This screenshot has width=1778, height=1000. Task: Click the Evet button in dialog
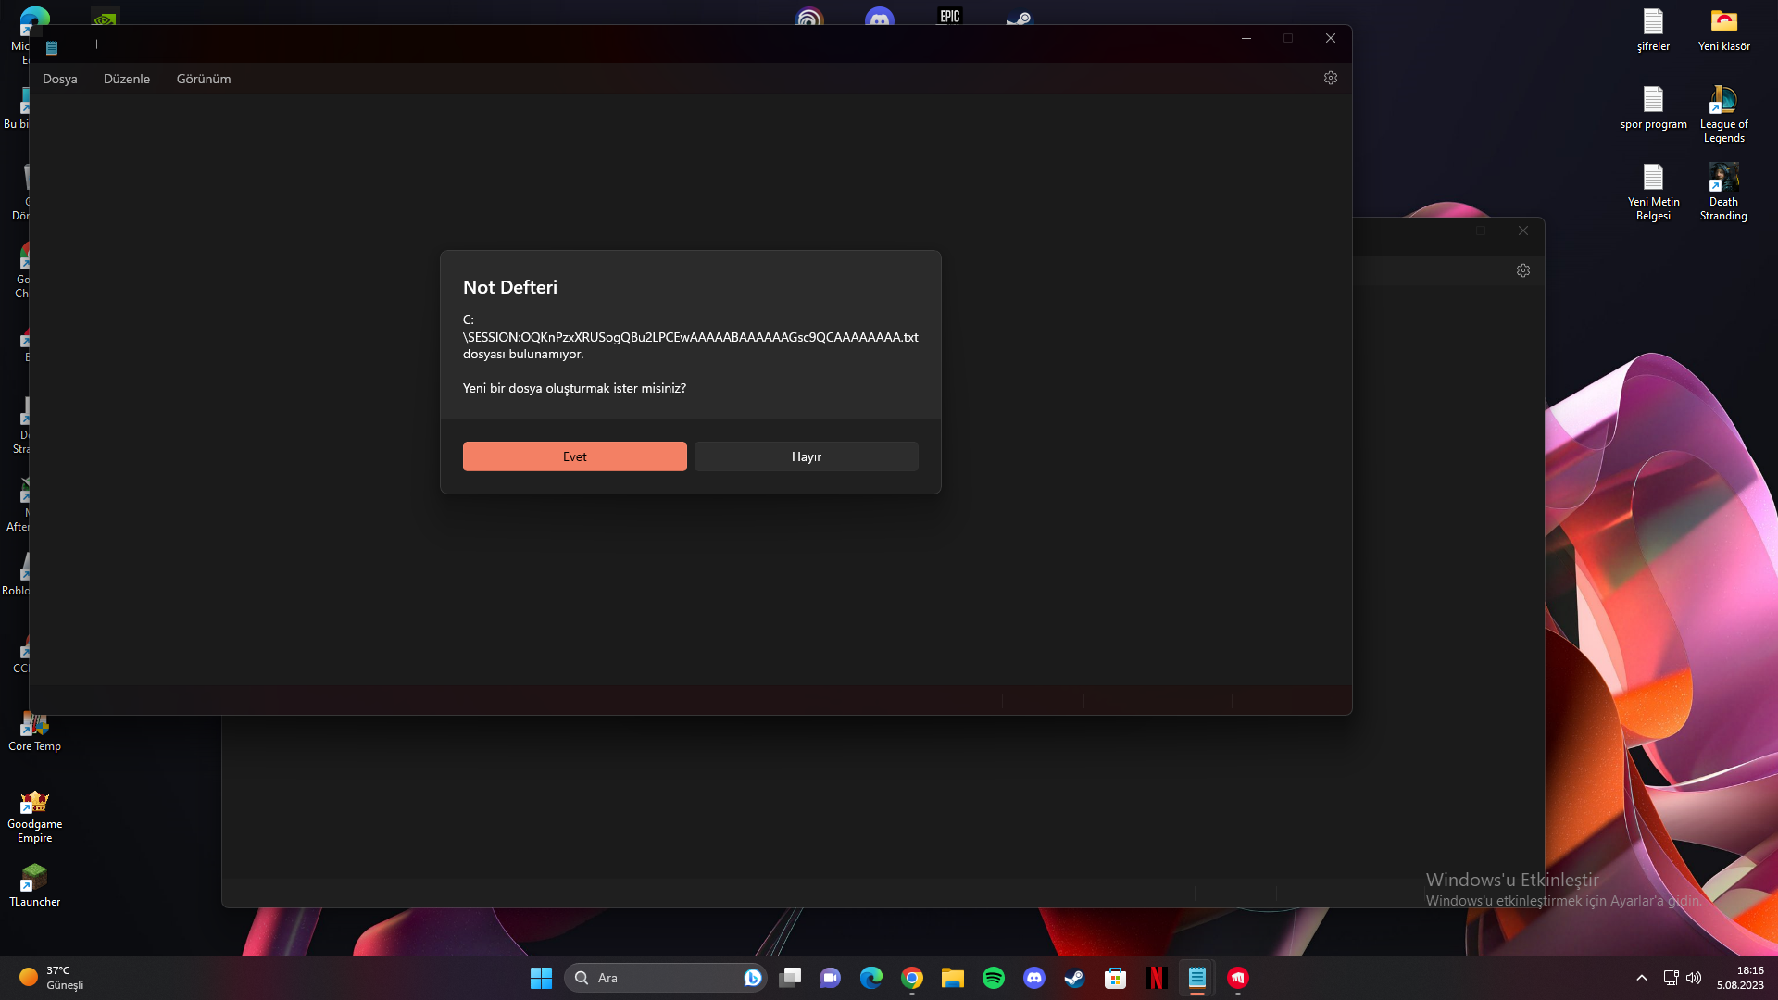574,456
